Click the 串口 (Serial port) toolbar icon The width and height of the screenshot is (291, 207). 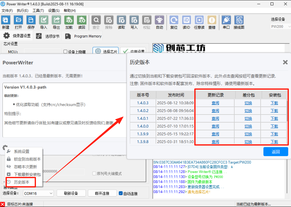(x=226, y=20)
